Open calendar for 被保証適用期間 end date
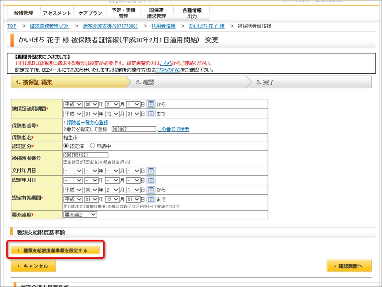Image resolution: width=382 pixels, height=287 pixels. [151, 114]
